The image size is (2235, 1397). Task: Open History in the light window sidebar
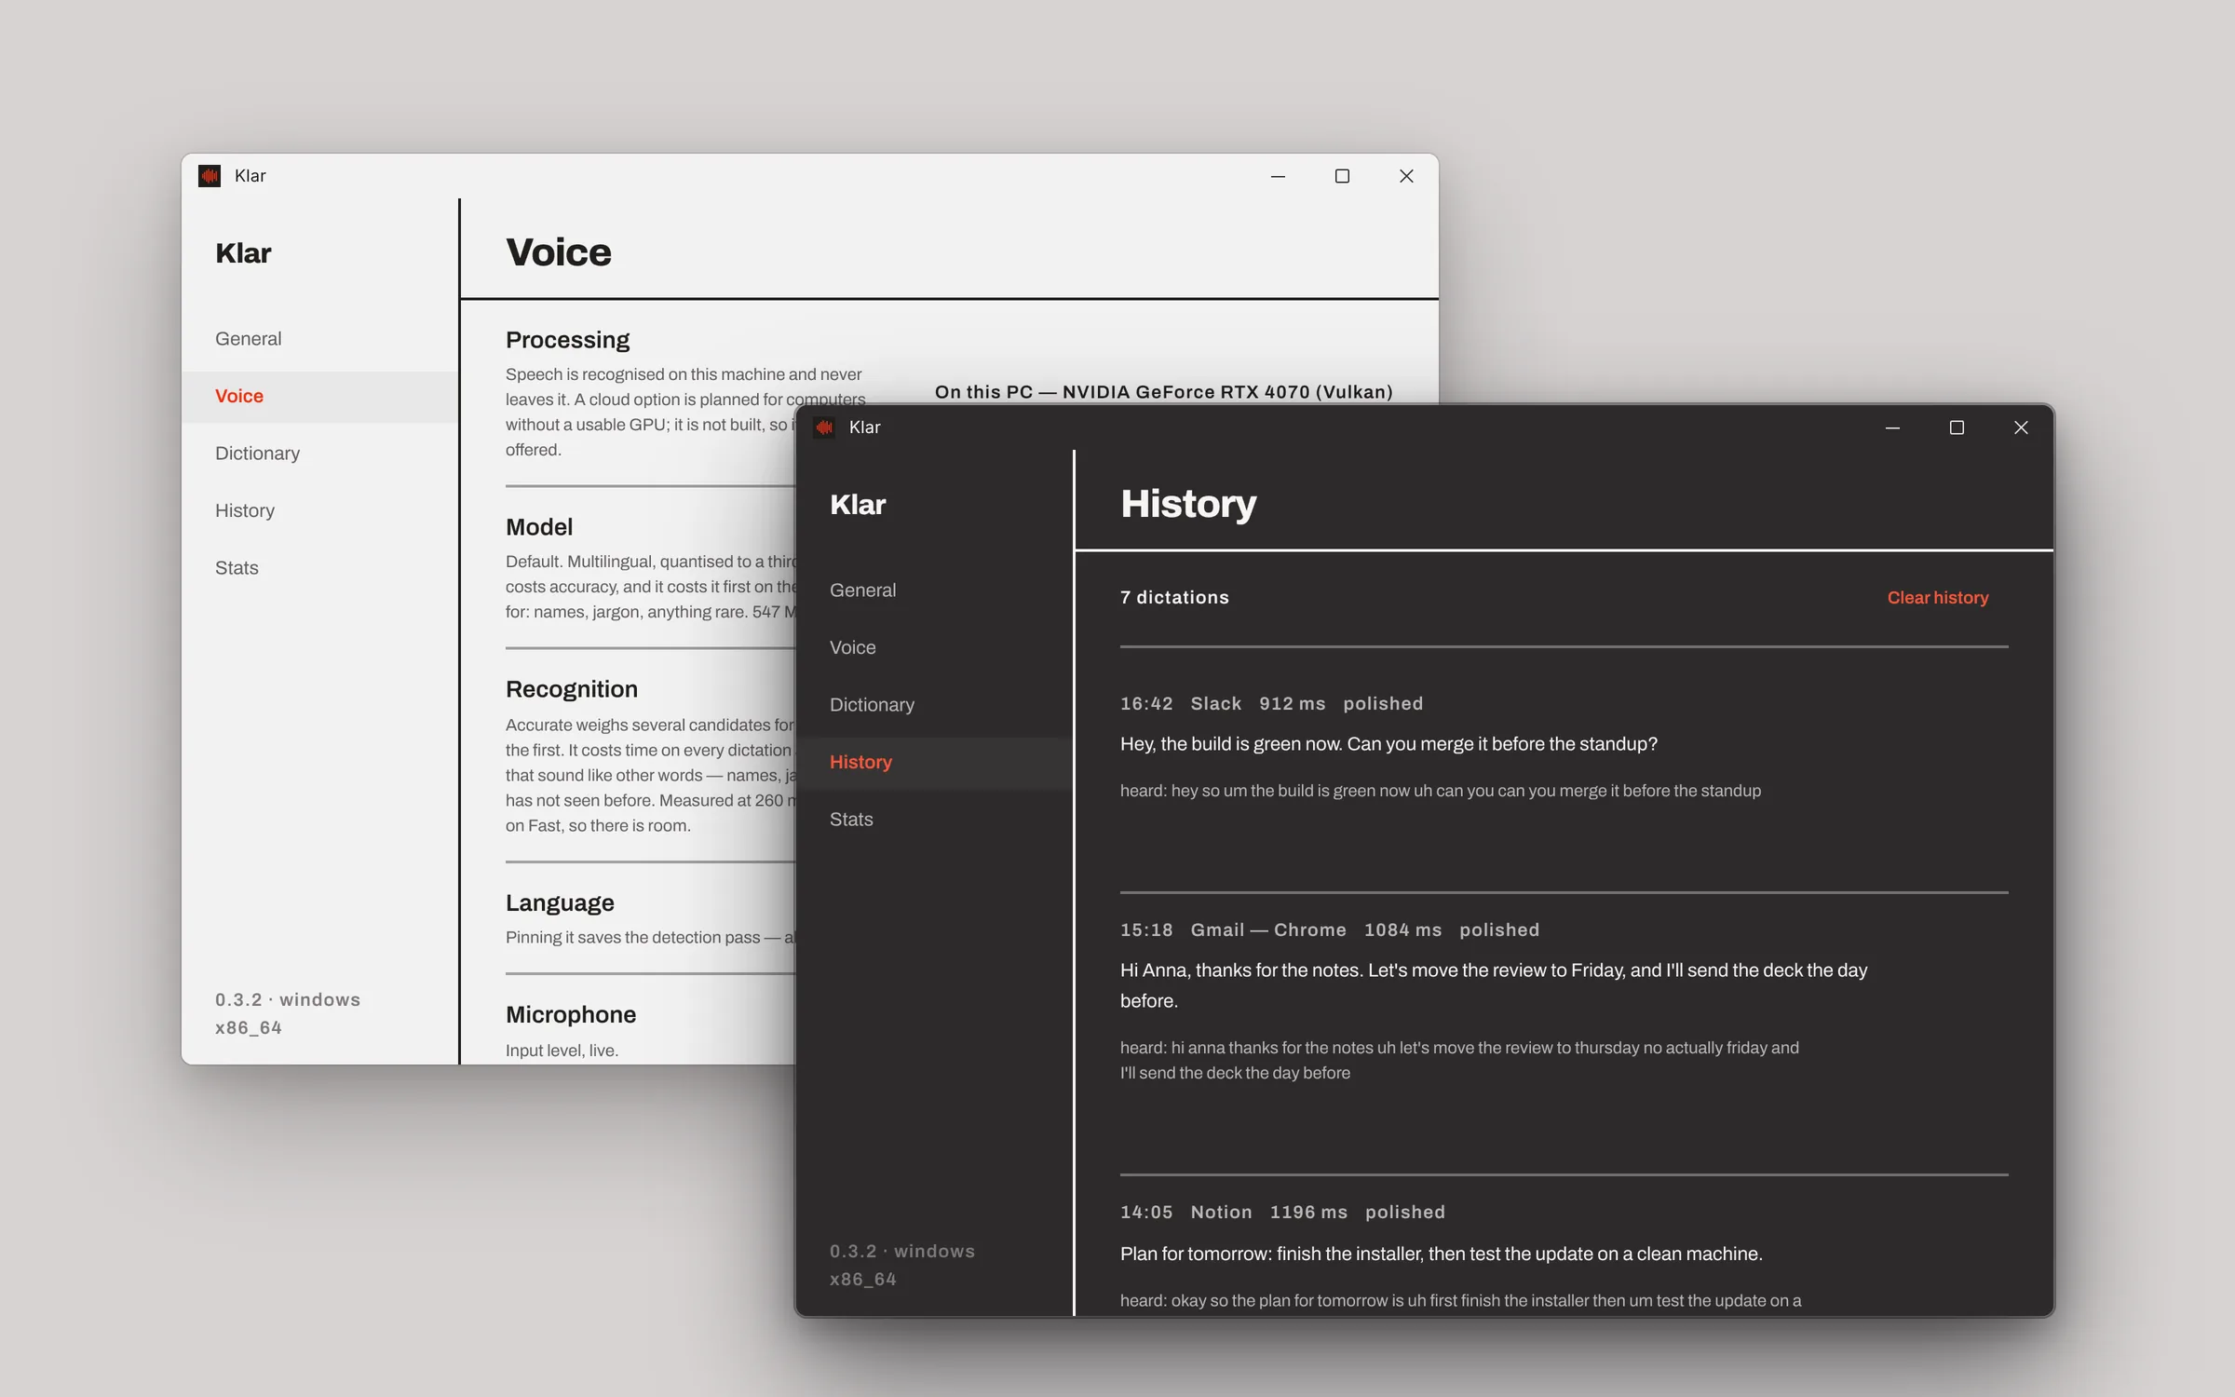coord(319,511)
